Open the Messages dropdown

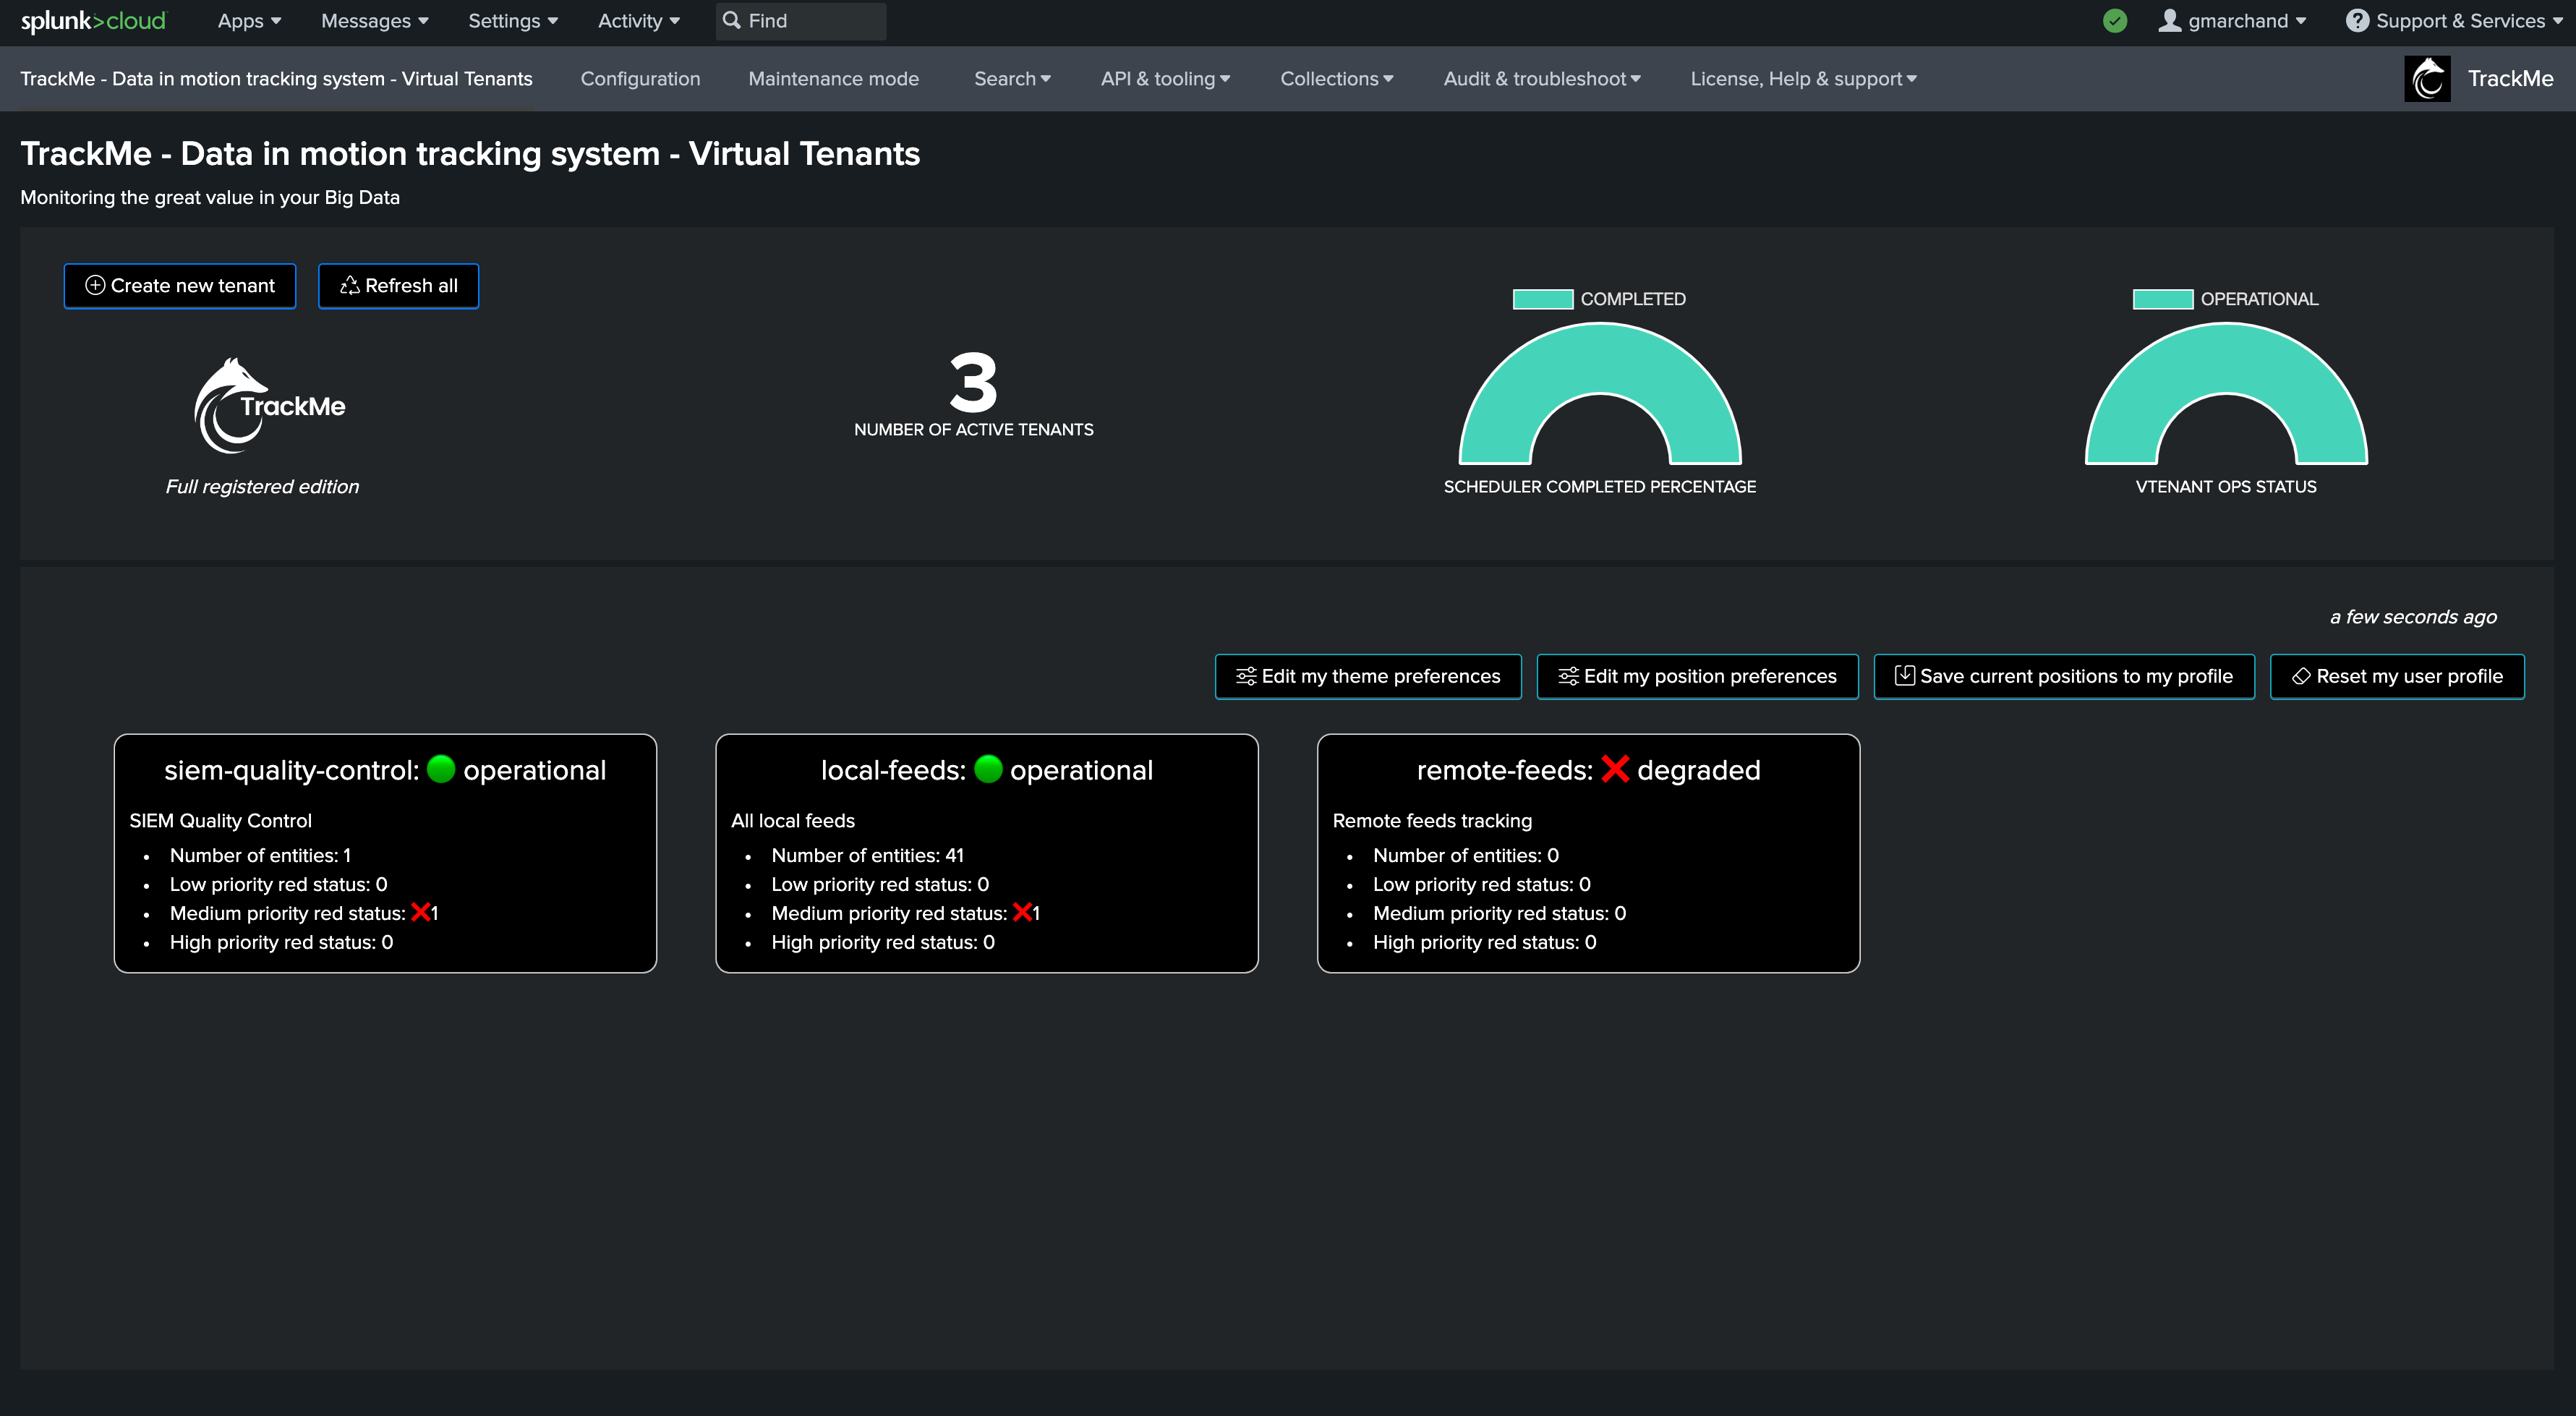click(374, 21)
